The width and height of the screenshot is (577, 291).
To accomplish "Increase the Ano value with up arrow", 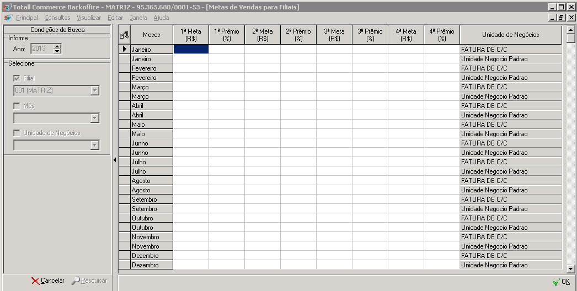I will (x=57, y=46).
